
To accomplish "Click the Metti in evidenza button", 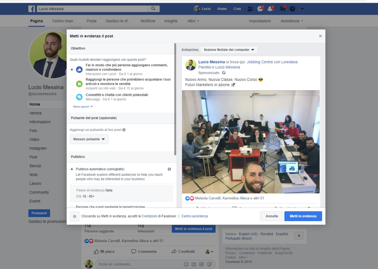I will click(303, 216).
